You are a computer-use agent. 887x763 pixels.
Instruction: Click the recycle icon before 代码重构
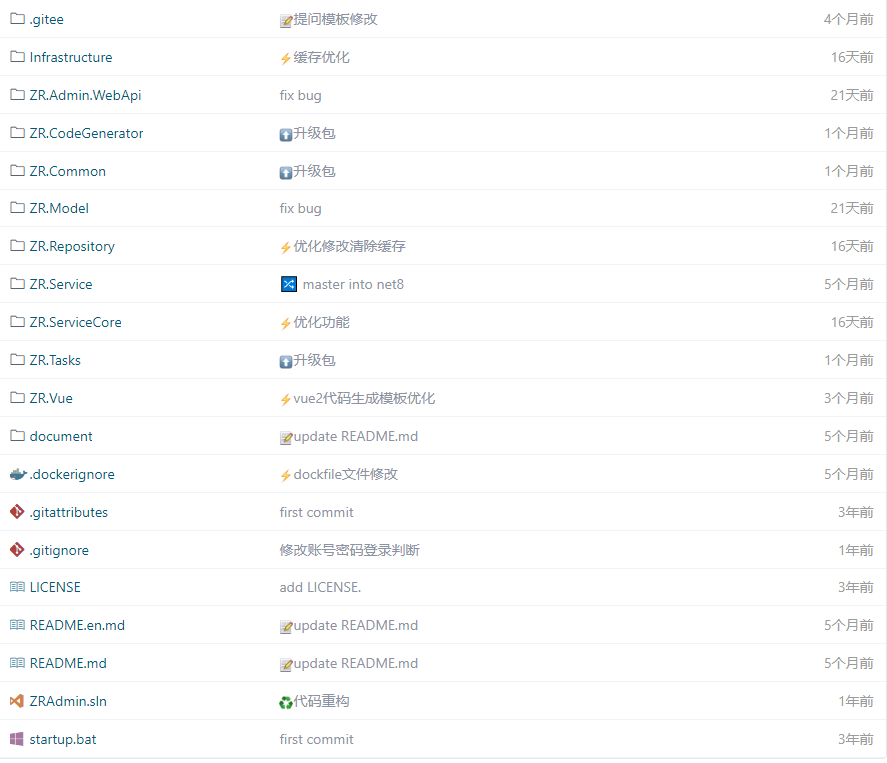coord(286,703)
